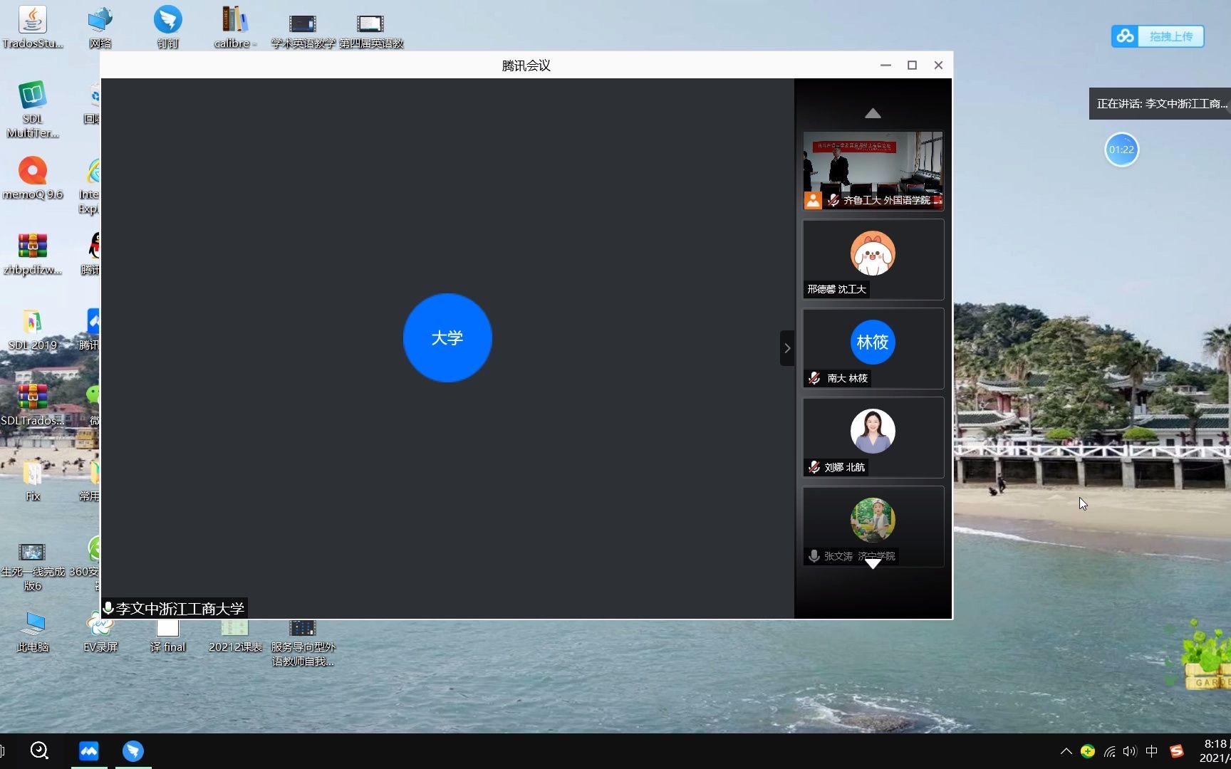Click the search icon in the taskbar
Viewport: 1231px width, 769px height.
click(39, 750)
